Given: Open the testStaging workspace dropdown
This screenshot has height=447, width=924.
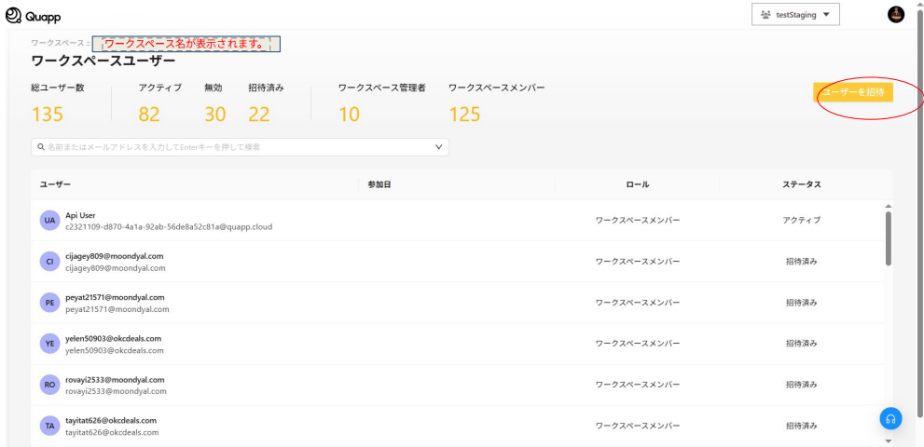Looking at the screenshot, I should (795, 15).
